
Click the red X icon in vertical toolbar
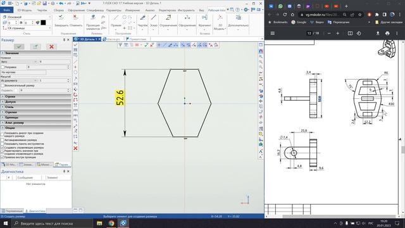click(x=75, y=148)
